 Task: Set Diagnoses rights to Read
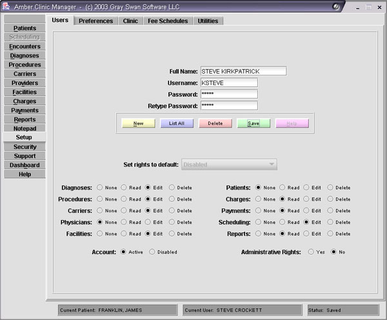(x=124, y=188)
